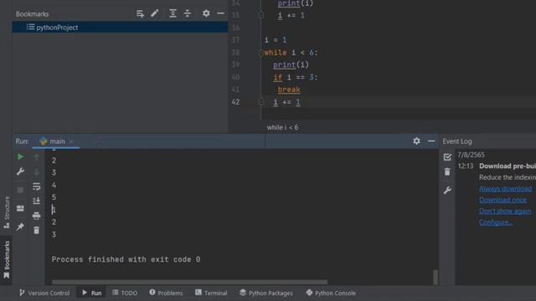Click the 'Download pre-bui' notification heading
The height and width of the screenshot is (301, 536).
(508, 166)
